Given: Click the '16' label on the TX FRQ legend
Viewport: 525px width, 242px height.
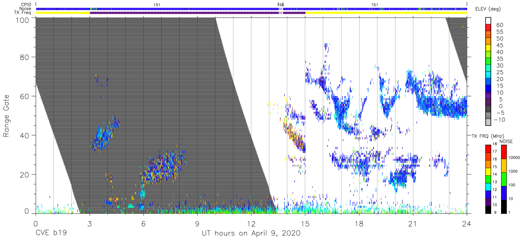Looking at the screenshot, I should (x=494, y=159).
